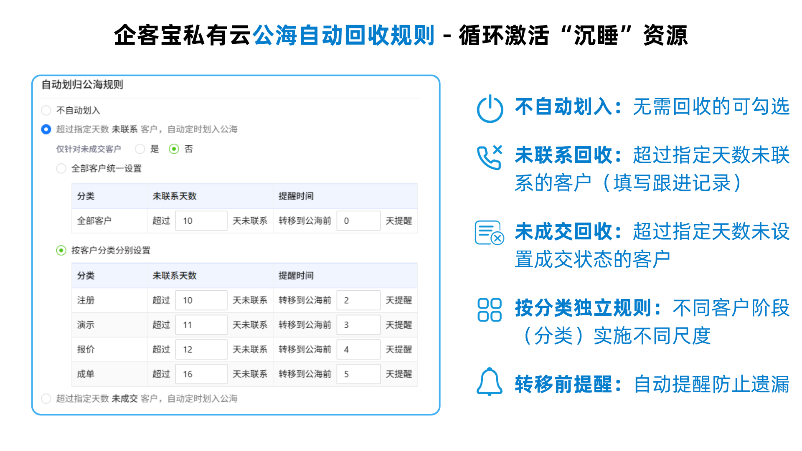Click the missed phone call icon
The height and width of the screenshot is (451, 802).
tap(489, 157)
